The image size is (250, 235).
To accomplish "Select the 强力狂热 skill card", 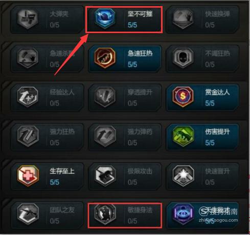I will click(x=47, y=137).
